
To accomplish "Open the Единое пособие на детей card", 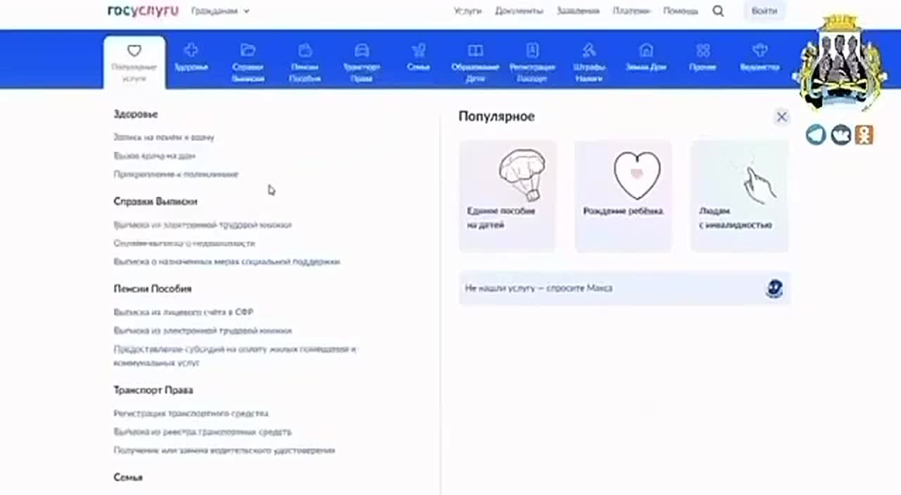I will [x=508, y=196].
